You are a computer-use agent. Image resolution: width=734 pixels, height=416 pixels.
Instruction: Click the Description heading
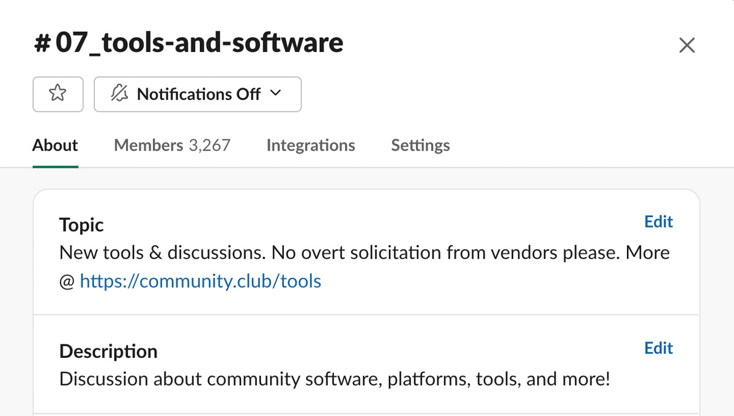coord(108,352)
